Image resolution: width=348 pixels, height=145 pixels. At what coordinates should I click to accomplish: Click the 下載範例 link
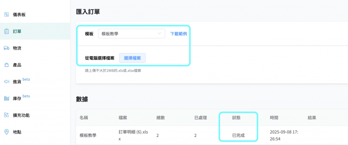pos(178,34)
